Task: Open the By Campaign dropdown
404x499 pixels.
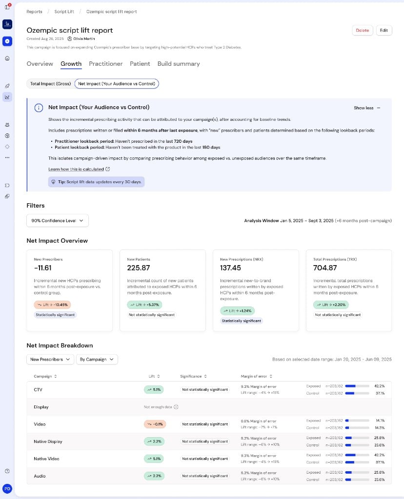Action: tap(97, 359)
